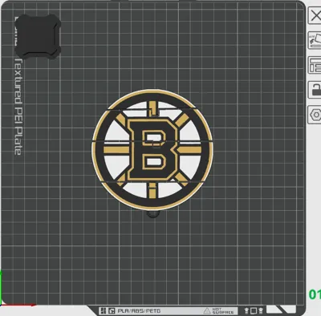
Task: Click empty grid area of build plate
Action: coord(241,241)
